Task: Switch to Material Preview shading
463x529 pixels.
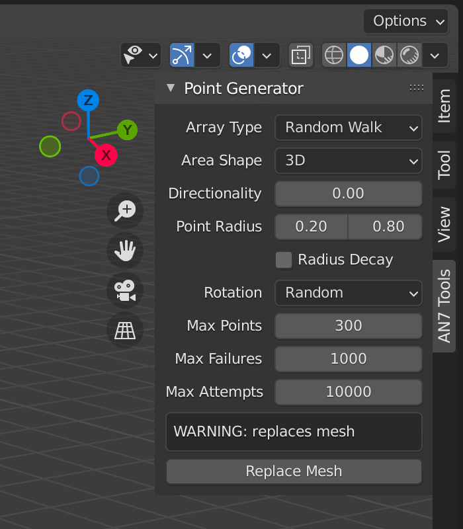Action: click(x=384, y=55)
